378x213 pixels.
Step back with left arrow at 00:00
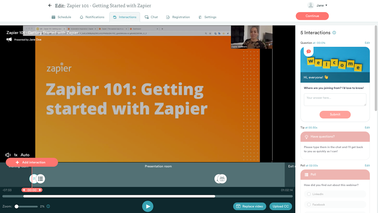pyautogui.click(x=24, y=190)
